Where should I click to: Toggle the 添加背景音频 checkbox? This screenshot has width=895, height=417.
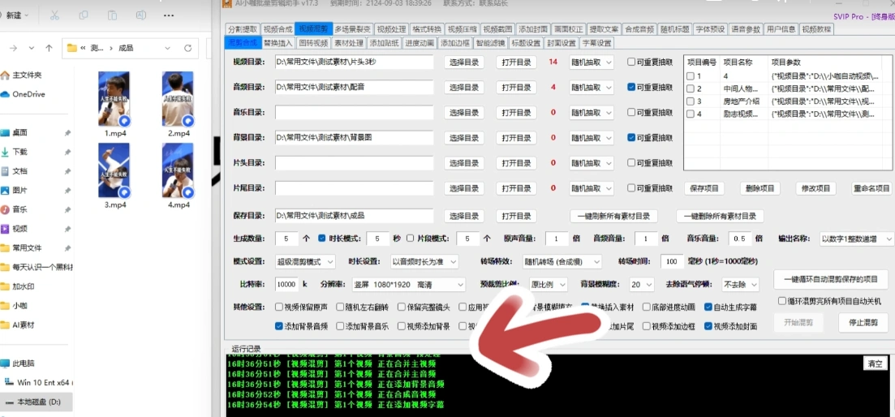pos(280,326)
